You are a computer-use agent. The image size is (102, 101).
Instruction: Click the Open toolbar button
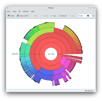point(11,16)
